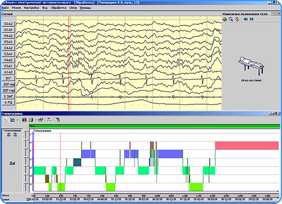Click the rewind double-arrow in body position panel
Image resolution: width=282 pixels, height=204 pixels.
click(246, 19)
